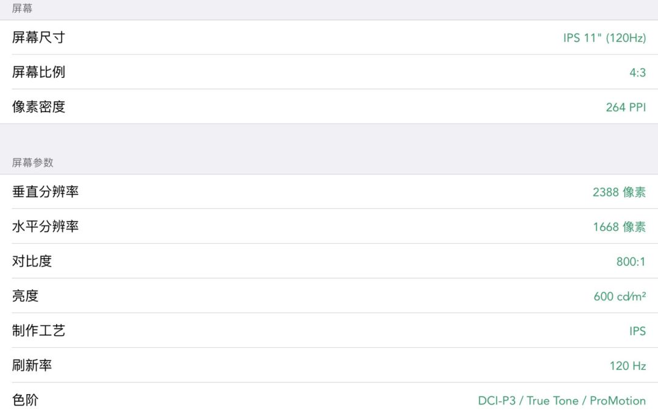Select the 屏幕尺寸 row

coord(329,37)
